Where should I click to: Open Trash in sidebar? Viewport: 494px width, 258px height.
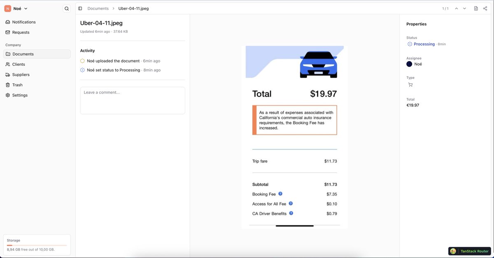coord(37,85)
